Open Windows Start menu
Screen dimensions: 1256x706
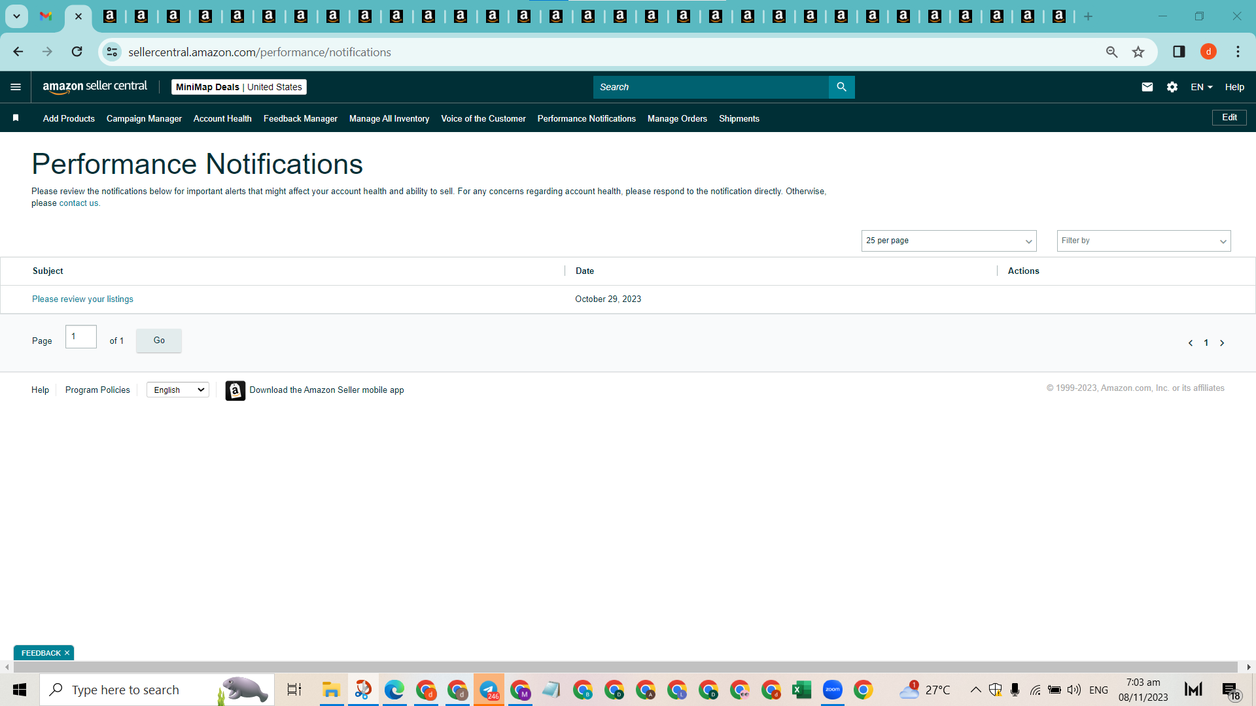point(20,690)
